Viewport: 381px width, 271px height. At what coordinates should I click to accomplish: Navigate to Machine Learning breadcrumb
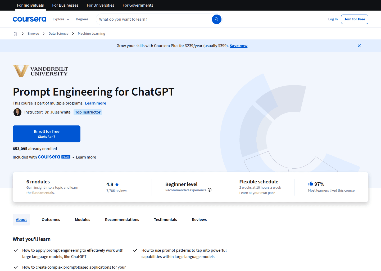91,33
